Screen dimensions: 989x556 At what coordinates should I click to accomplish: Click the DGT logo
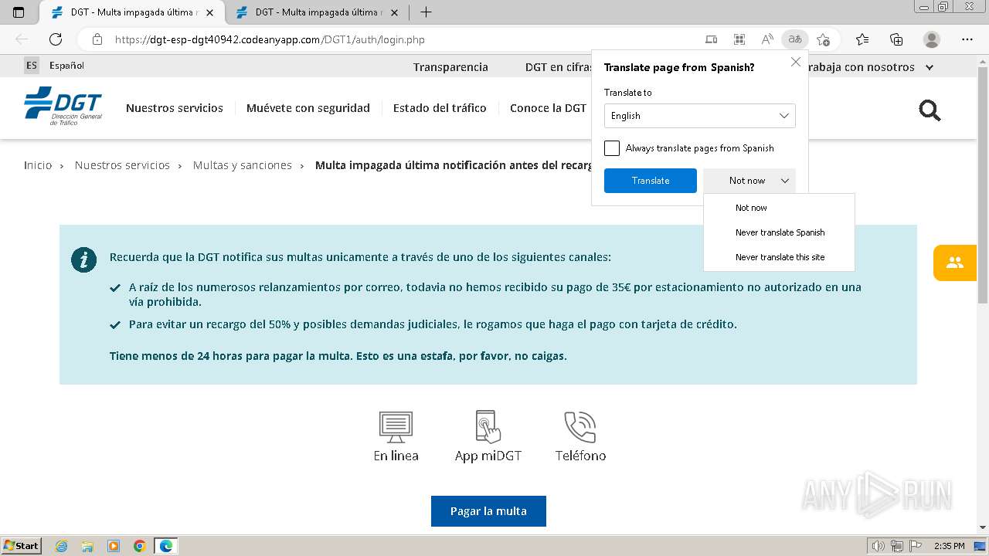pyautogui.click(x=63, y=107)
